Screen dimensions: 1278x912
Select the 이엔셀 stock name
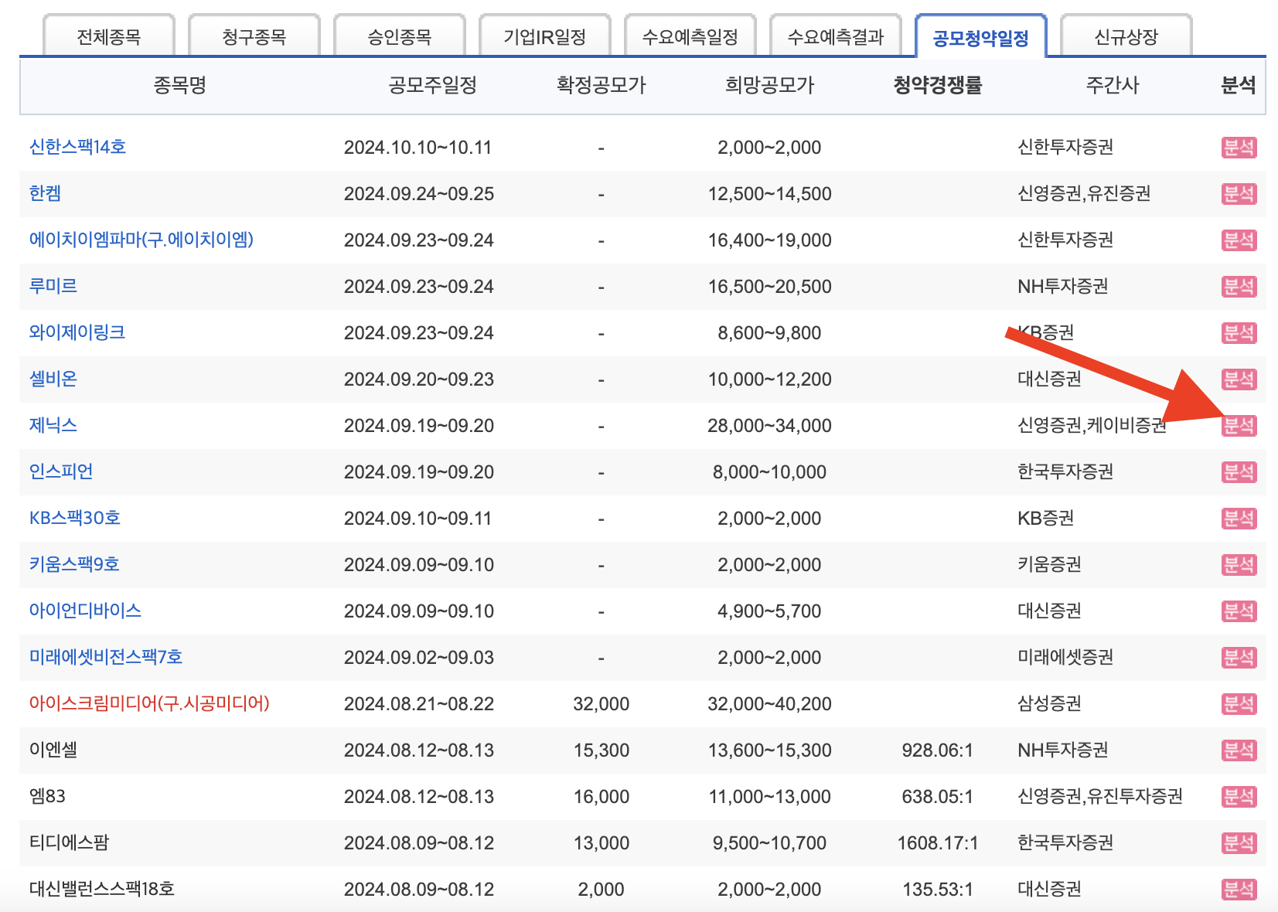(x=53, y=750)
